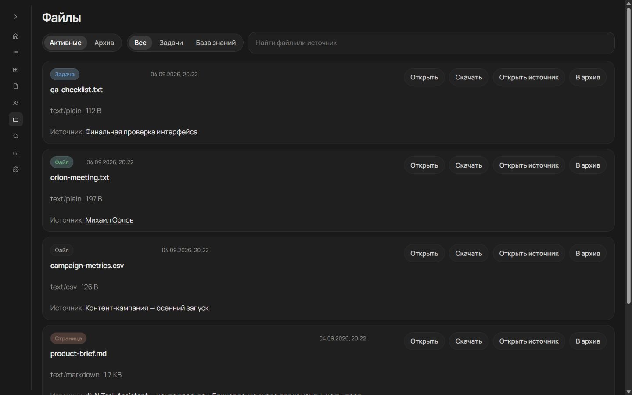Expand the sidebar with the chevron arrow
This screenshot has width=632, height=395.
[x=16, y=17]
